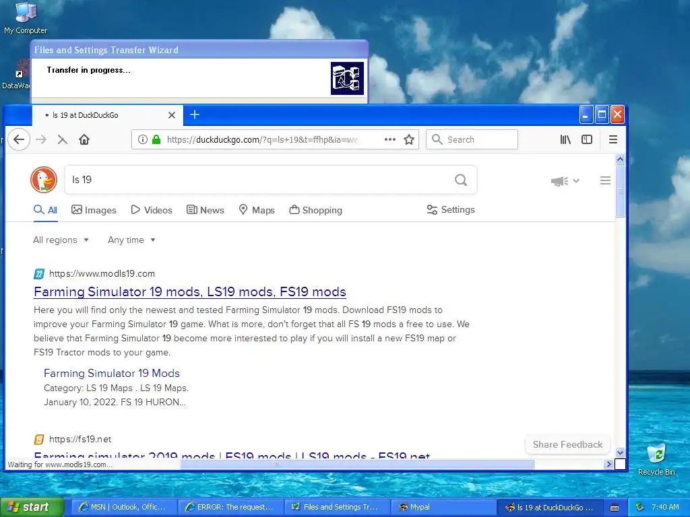
Task: Toggle the sidebar view icon
Action: [x=587, y=140]
